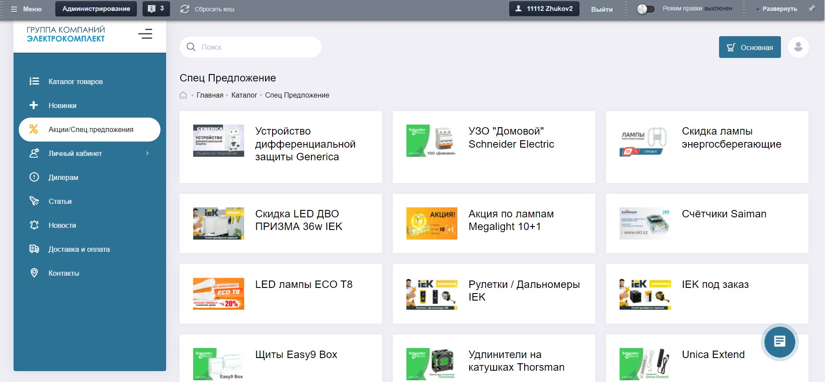Open УЗО Домовой Schneider Electric thumbnail
This screenshot has width=825, height=382.
(x=432, y=141)
